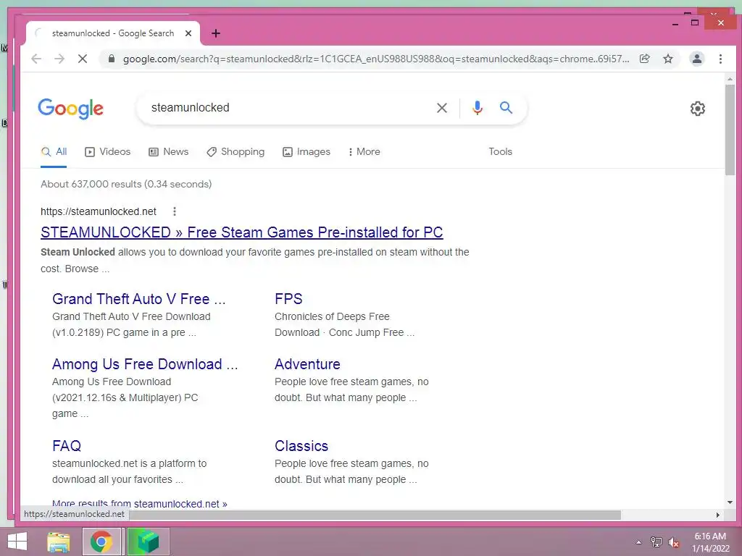Click the browser forward arrow
Viewport: 742px width, 556px height.
pyautogui.click(x=59, y=59)
